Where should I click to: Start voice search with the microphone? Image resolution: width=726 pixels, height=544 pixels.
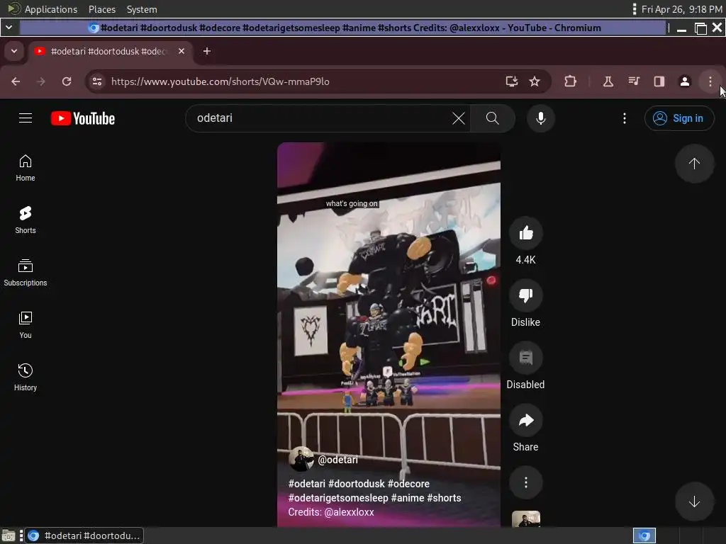[x=540, y=118]
